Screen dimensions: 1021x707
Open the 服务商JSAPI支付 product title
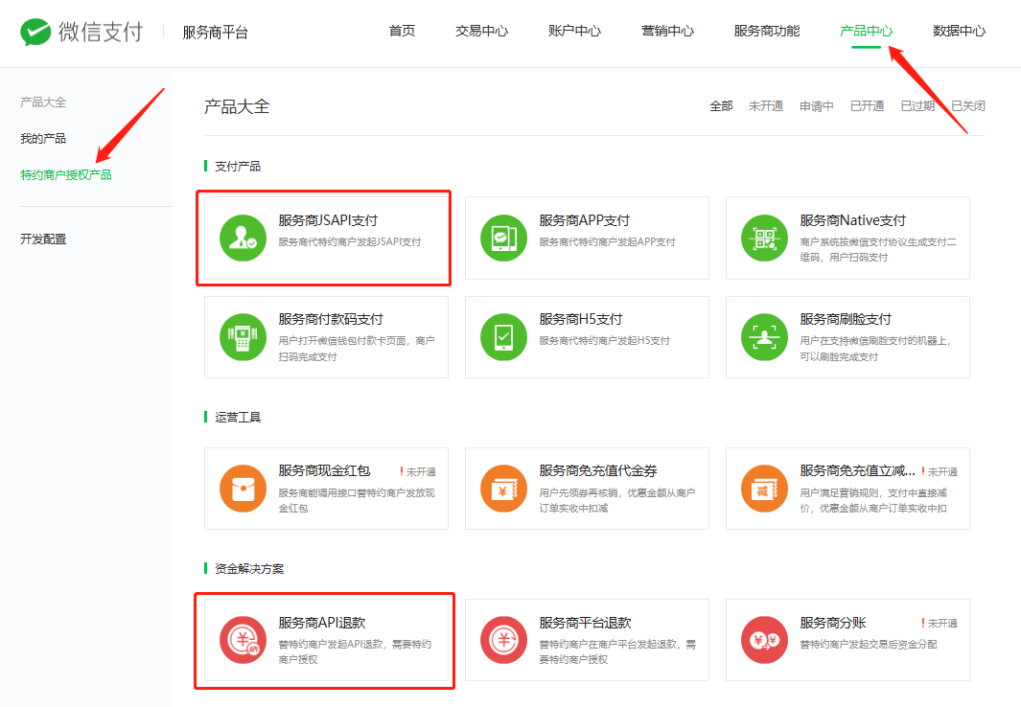coord(328,220)
